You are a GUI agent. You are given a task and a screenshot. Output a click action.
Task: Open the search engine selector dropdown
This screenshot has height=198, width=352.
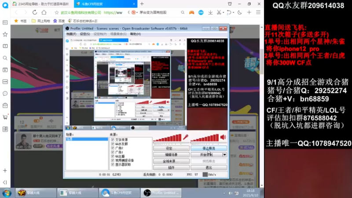pos(137,13)
